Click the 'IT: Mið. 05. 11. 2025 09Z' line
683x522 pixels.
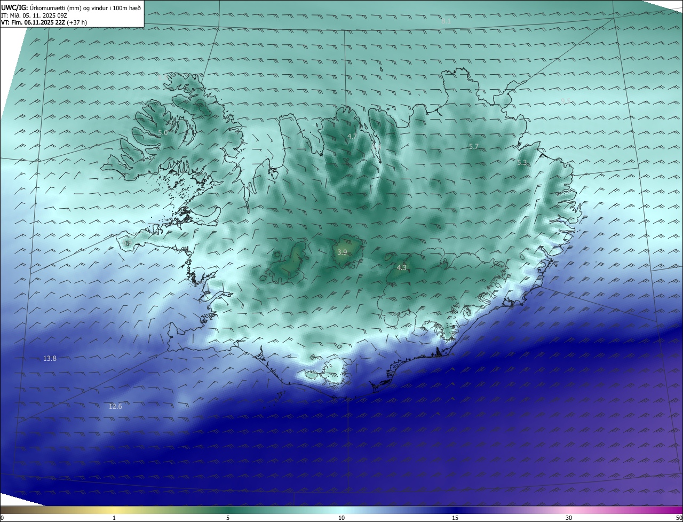point(34,15)
